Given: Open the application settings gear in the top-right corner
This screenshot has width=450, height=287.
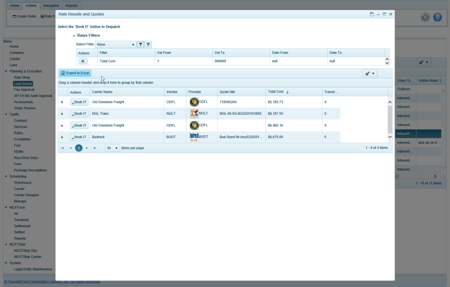Looking at the screenshot, I should pos(426,17).
